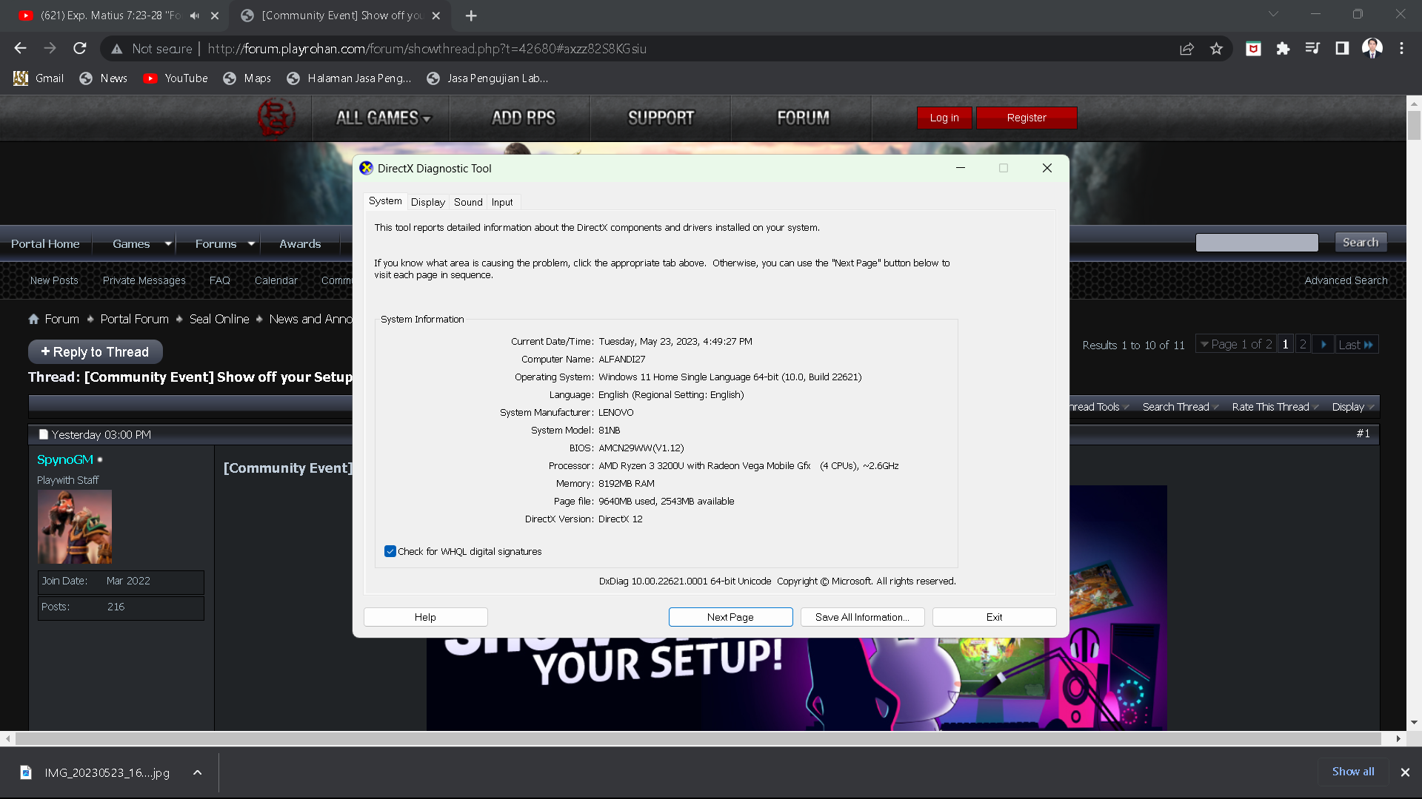Open ADD RPS in site navigation
This screenshot has height=799, width=1422.
[524, 118]
